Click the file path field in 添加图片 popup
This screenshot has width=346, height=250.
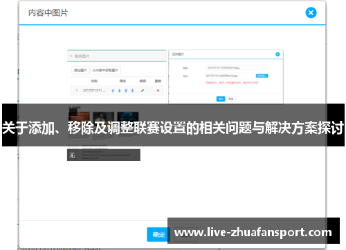230,76
